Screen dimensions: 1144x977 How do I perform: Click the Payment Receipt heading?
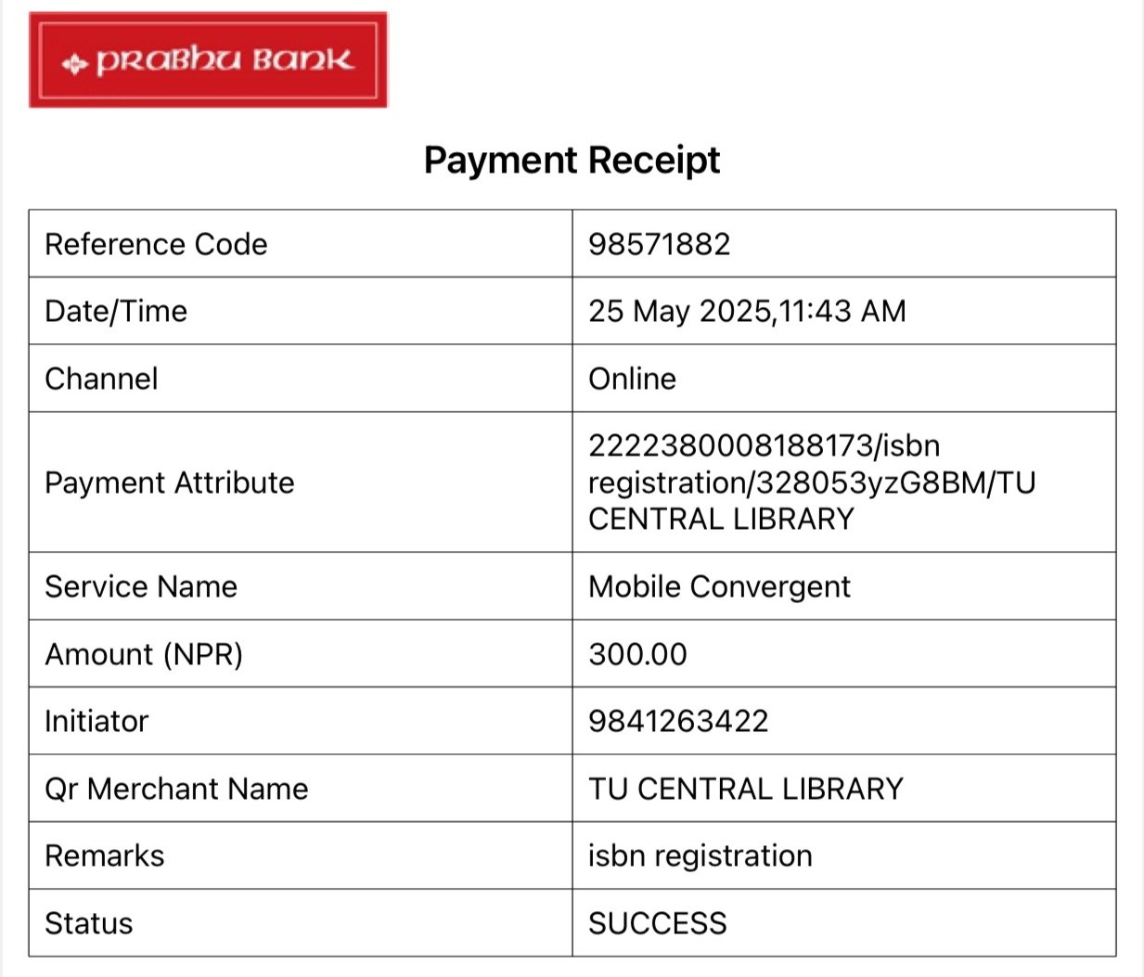click(x=572, y=161)
